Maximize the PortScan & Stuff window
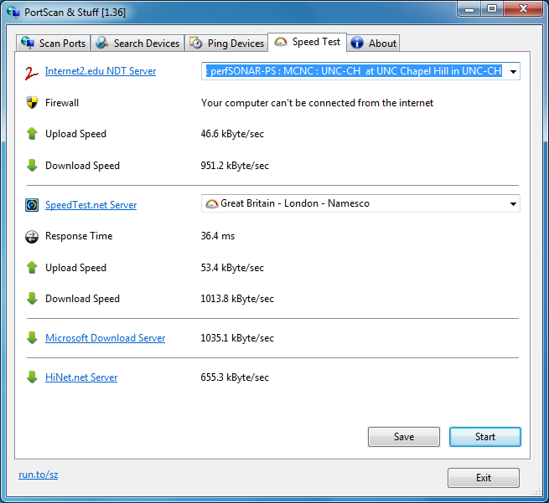Viewport: 549px width, 503px height. coord(492,8)
